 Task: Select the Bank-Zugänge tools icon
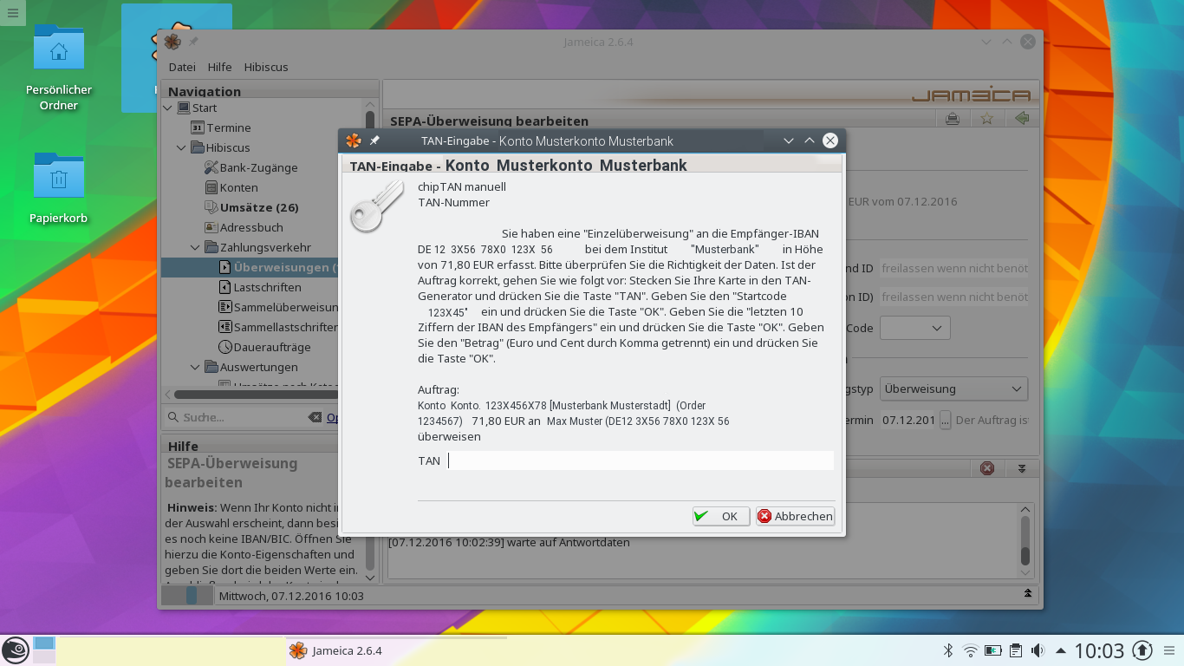211,167
